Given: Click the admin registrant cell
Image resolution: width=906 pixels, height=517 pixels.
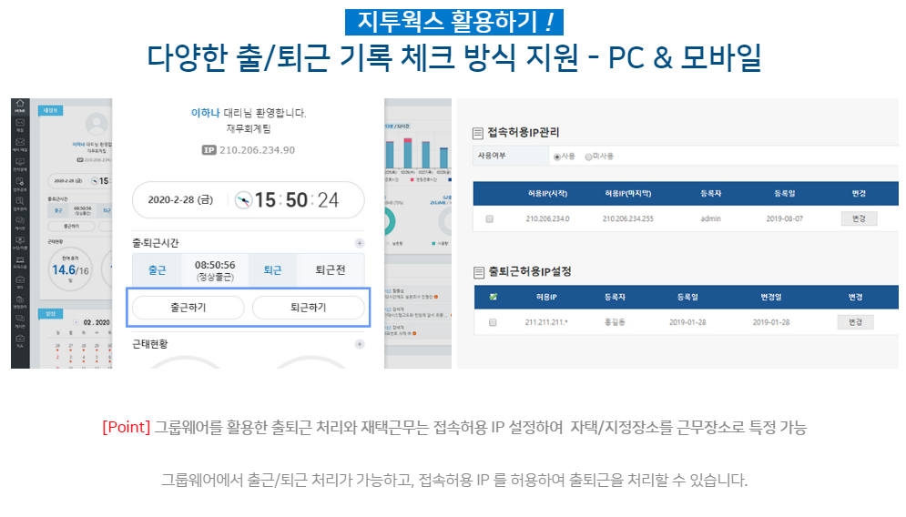Looking at the screenshot, I should click(711, 219).
